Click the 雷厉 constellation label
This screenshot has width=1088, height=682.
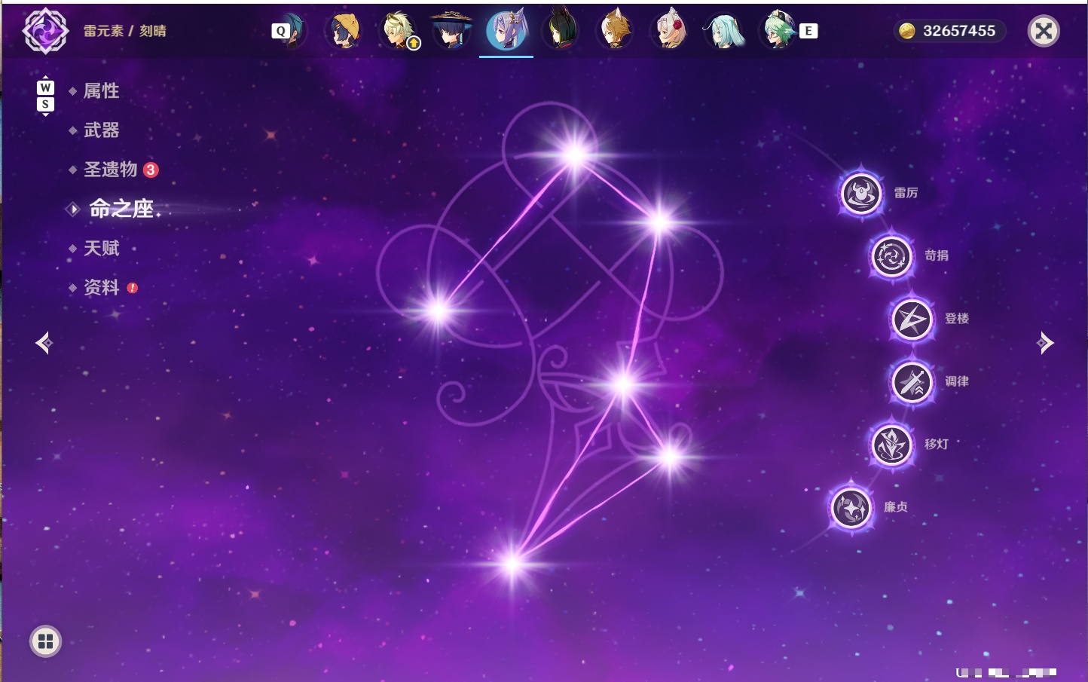click(x=906, y=193)
